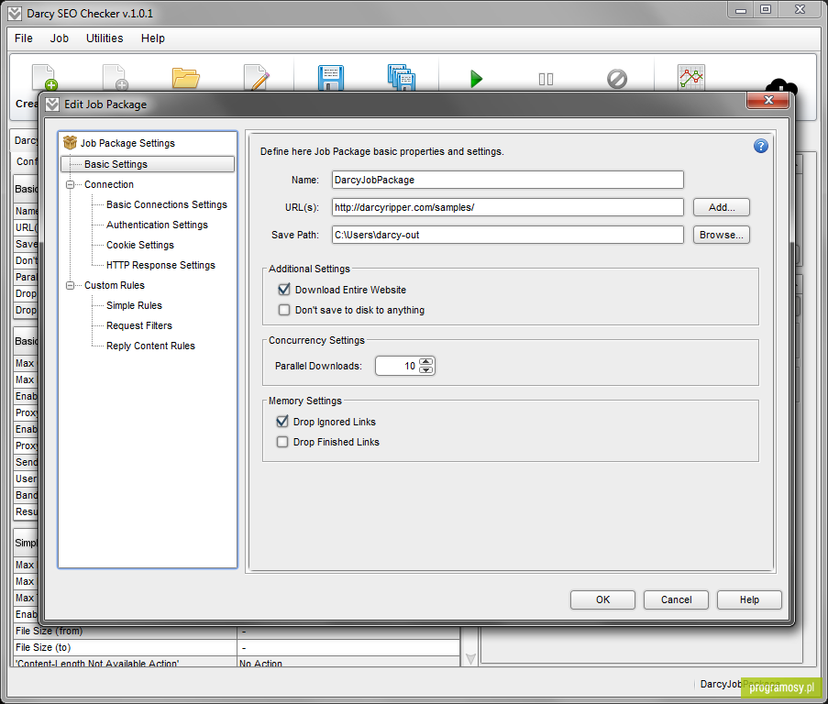This screenshot has height=704, width=828.
Task: Start the job with green play icon
Action: point(476,79)
